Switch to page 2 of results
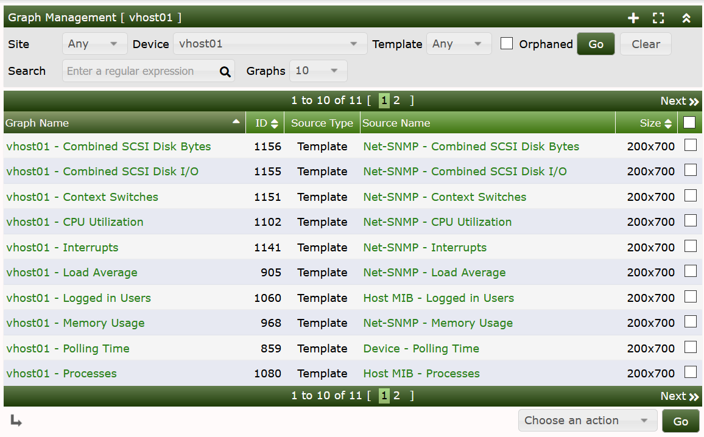704x437 pixels. coord(396,100)
